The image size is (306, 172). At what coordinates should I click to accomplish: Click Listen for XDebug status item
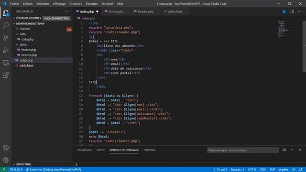(x=53, y=170)
